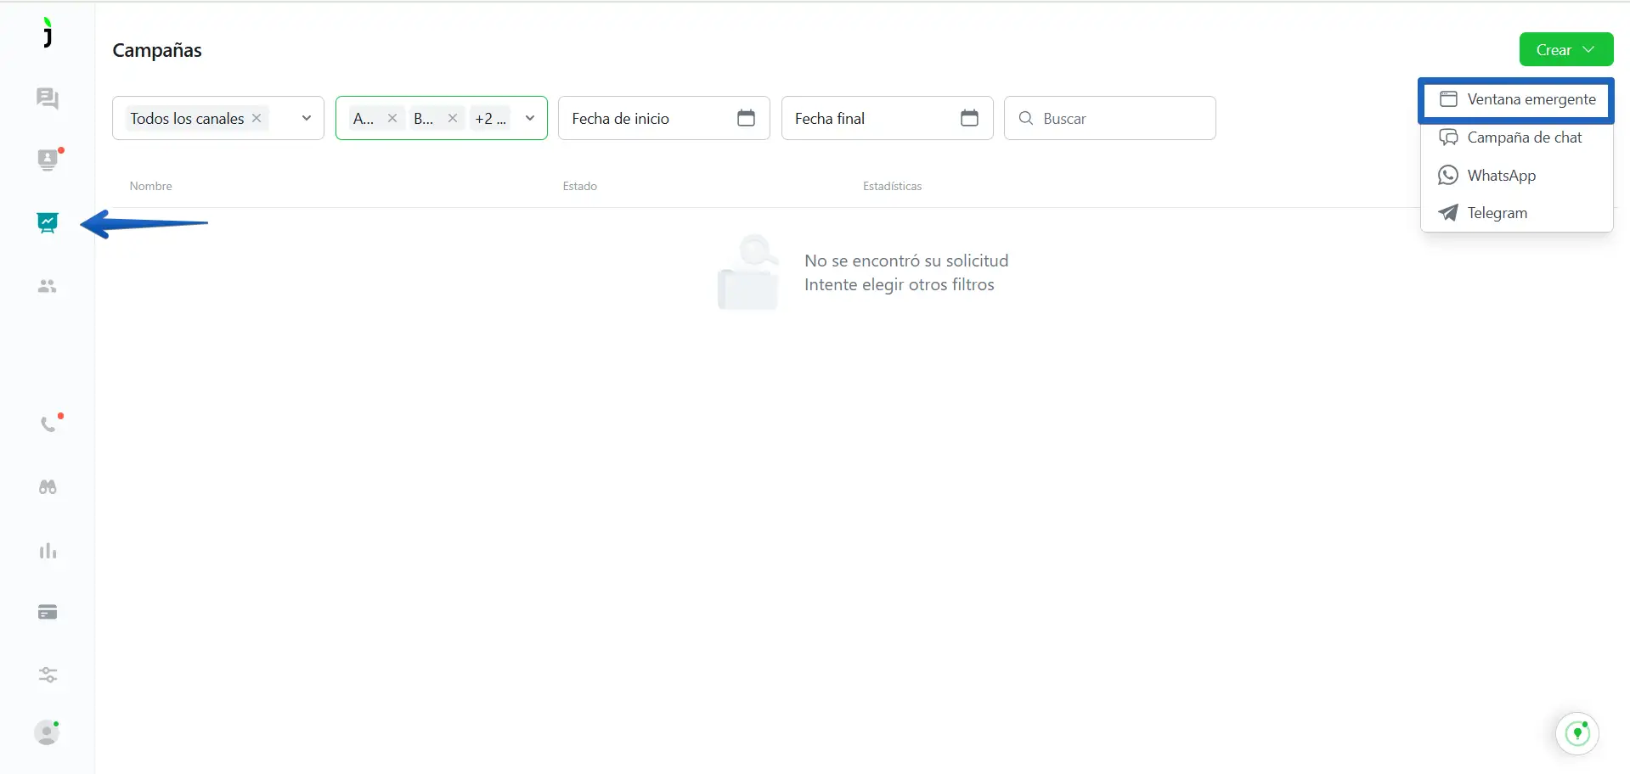Remove the 'A...' status filter tag

click(x=392, y=118)
